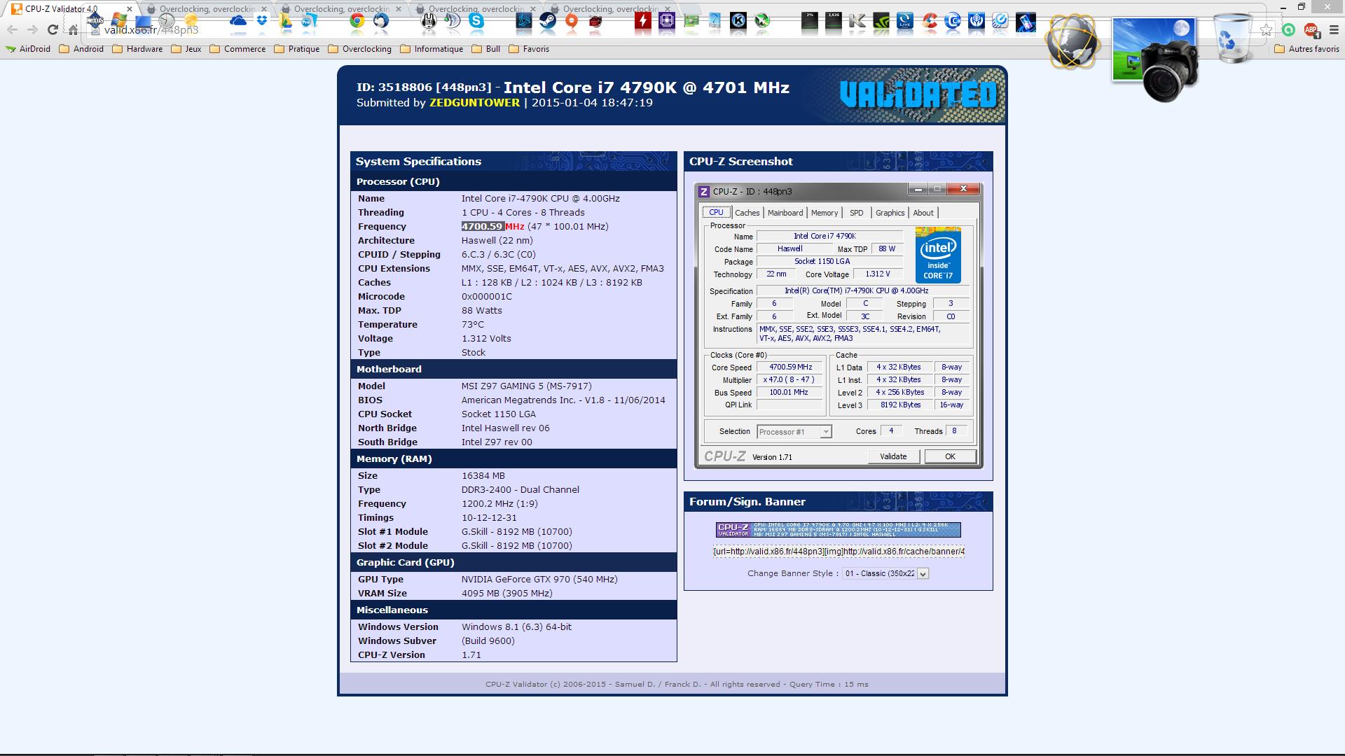The image size is (1345, 756).
Task: Click the forum signature banner image
Action: point(838,530)
